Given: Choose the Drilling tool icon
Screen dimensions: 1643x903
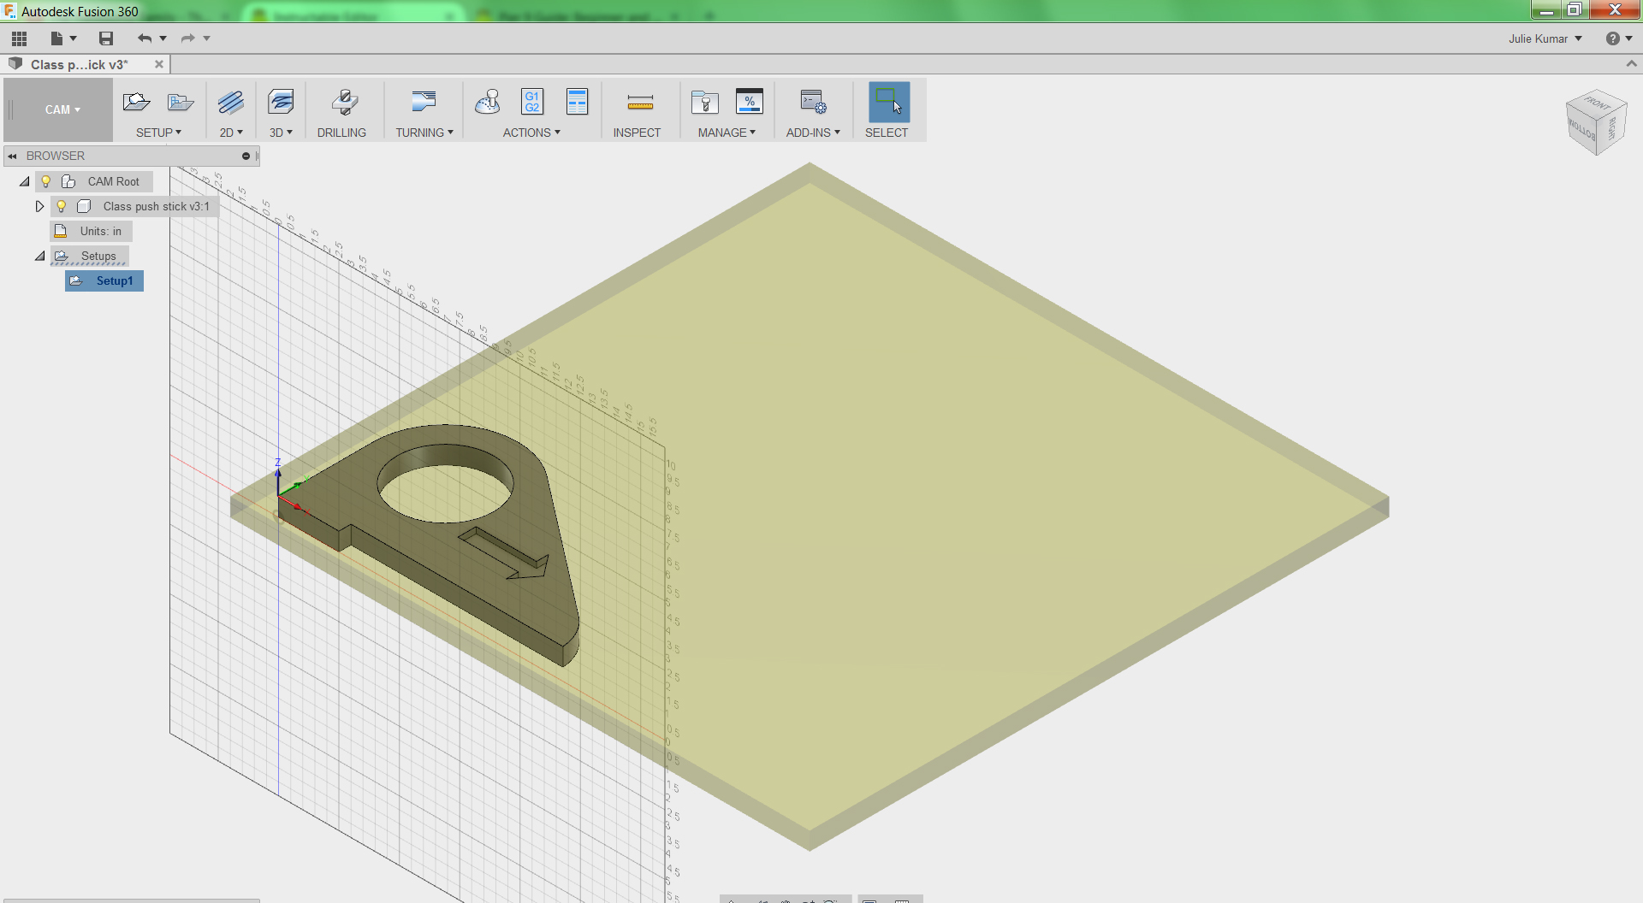Looking at the screenshot, I should pos(344,103).
